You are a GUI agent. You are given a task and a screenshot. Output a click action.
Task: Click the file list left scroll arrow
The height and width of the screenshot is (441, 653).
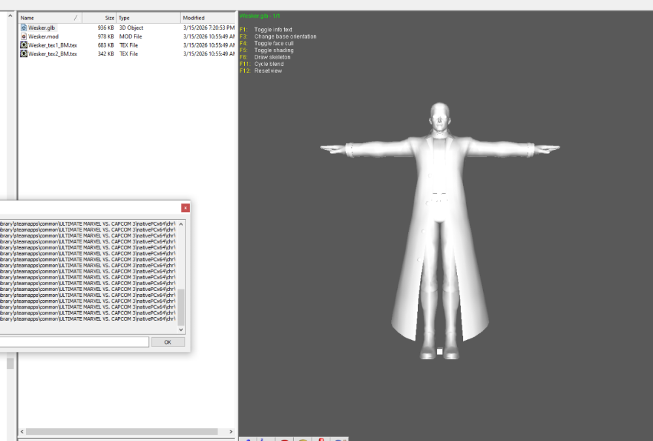coord(22,431)
